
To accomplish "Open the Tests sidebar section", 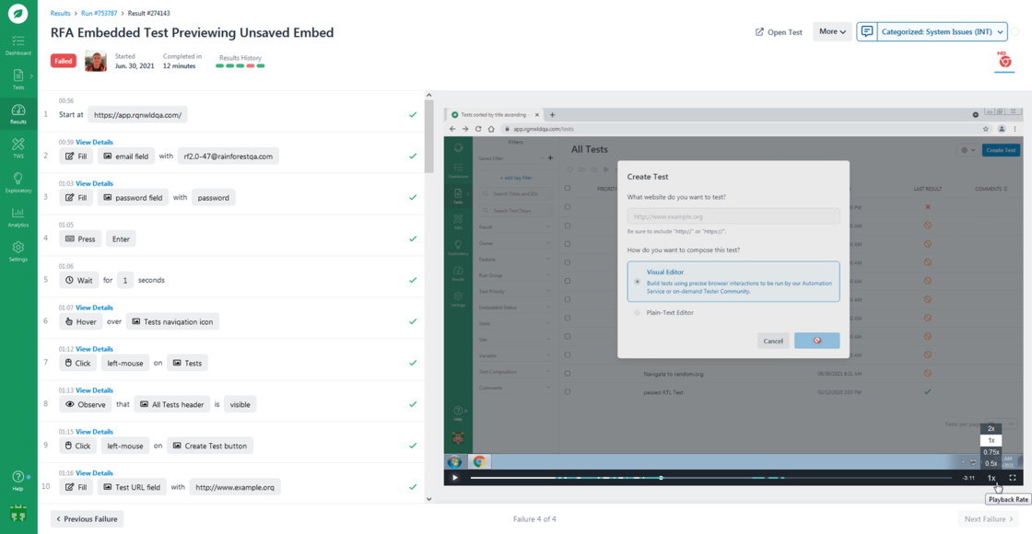I will (18, 78).
